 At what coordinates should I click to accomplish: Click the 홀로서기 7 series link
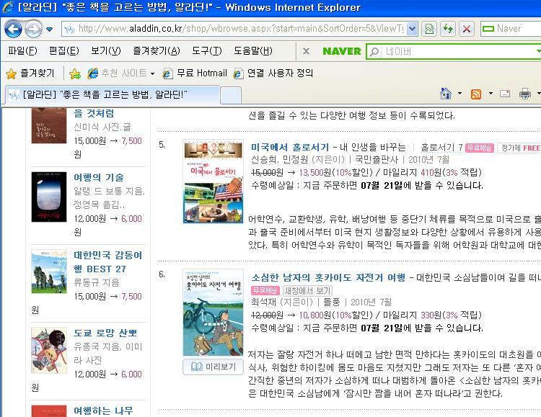[441, 148]
